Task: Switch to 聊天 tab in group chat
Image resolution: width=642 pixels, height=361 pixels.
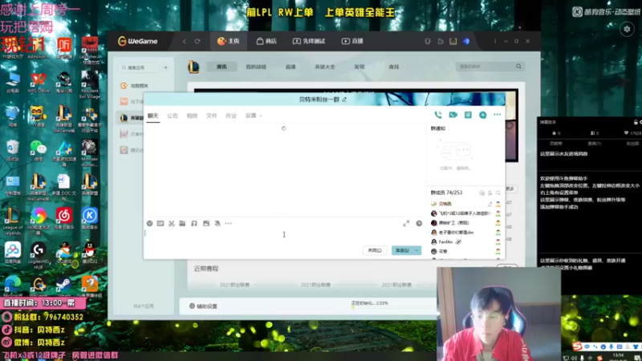Action: click(152, 116)
